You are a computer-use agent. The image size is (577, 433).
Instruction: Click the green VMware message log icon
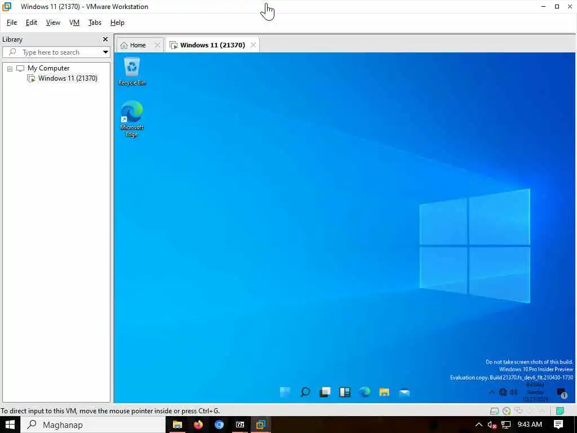click(x=560, y=410)
